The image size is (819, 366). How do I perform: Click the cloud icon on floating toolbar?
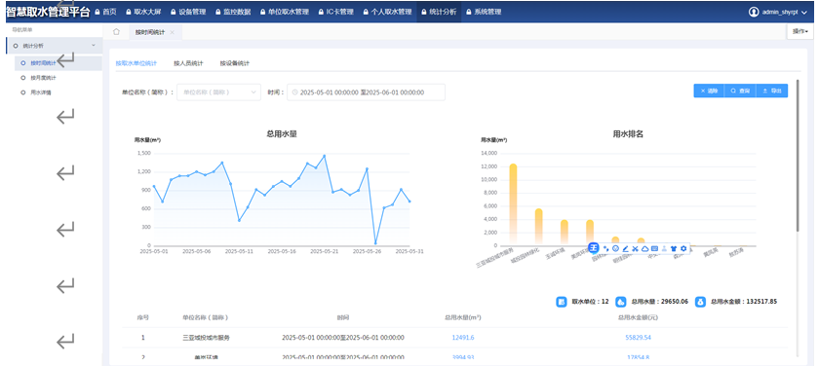(644, 248)
